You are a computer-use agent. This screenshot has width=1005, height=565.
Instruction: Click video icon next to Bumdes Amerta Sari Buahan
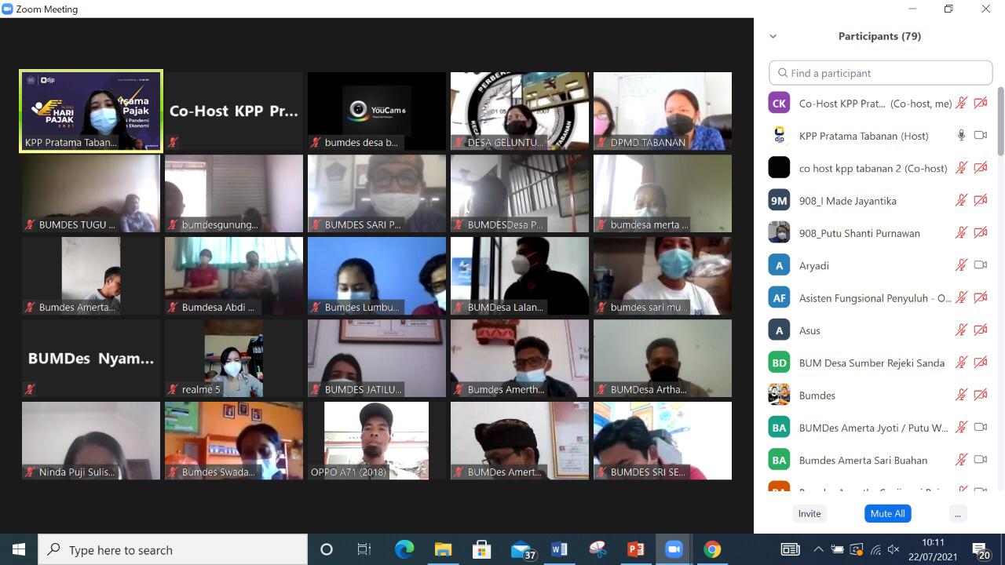coord(980,460)
